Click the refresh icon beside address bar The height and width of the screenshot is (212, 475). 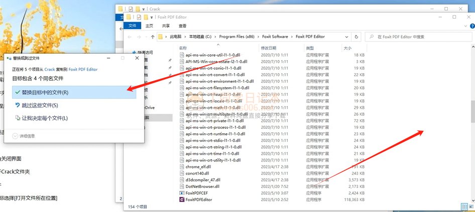(x=357, y=37)
